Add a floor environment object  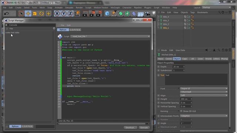pos(141,14)
